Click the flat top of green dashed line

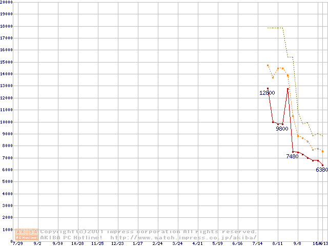point(275,28)
